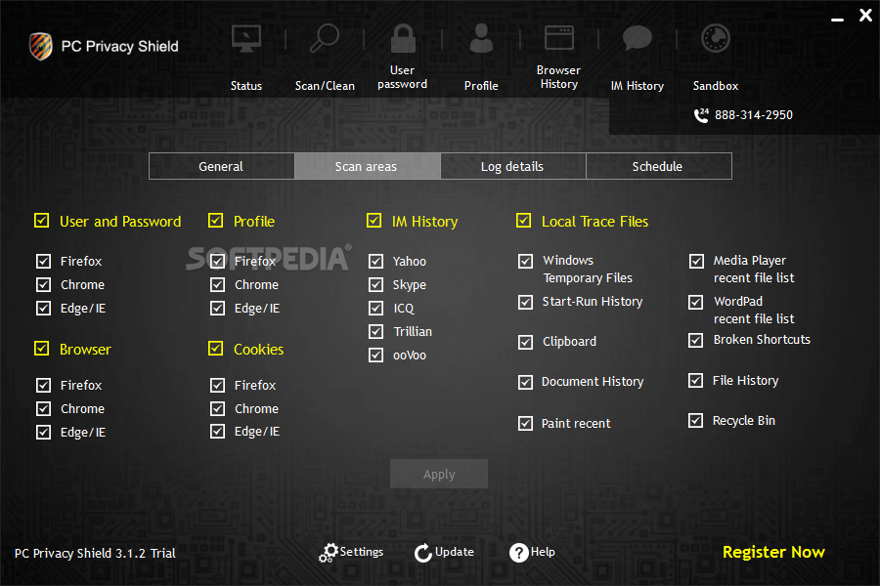Uncheck Media Player recent file list
Screen dimensions: 880x586
(x=696, y=261)
